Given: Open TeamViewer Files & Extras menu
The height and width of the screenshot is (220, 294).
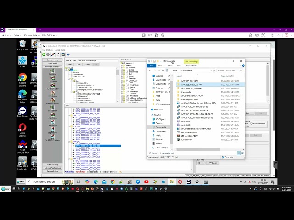Looking at the screenshot, I should (50, 35).
